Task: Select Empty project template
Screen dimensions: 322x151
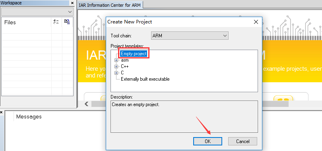Action: [x=134, y=54]
